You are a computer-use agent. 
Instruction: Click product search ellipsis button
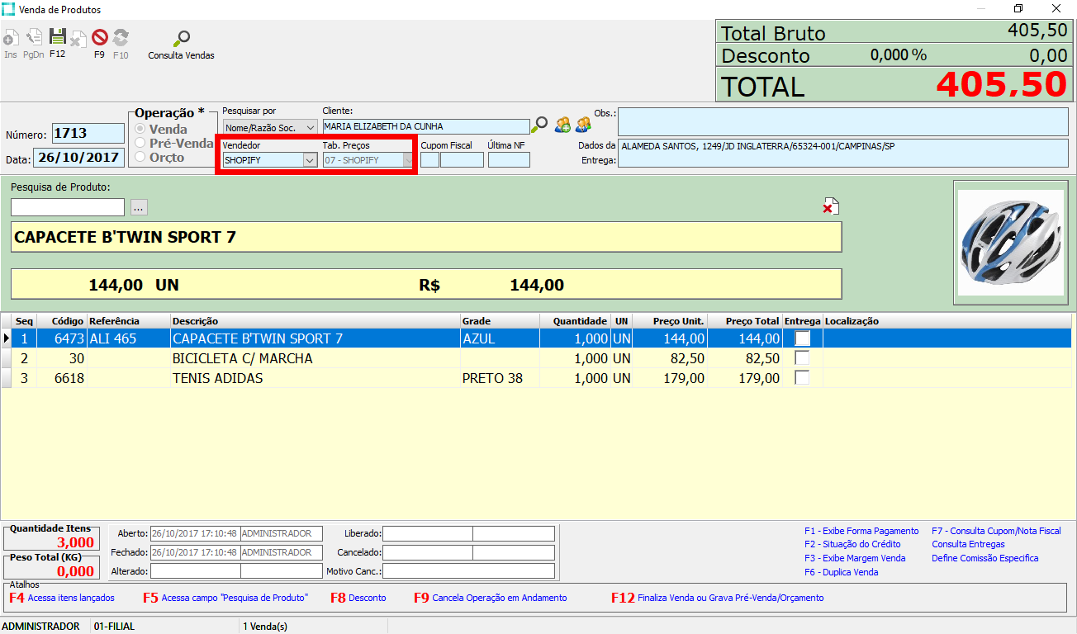139,207
